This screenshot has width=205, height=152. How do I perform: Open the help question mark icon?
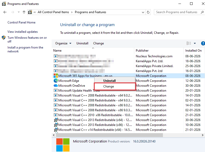pyautogui.click(x=203, y=43)
